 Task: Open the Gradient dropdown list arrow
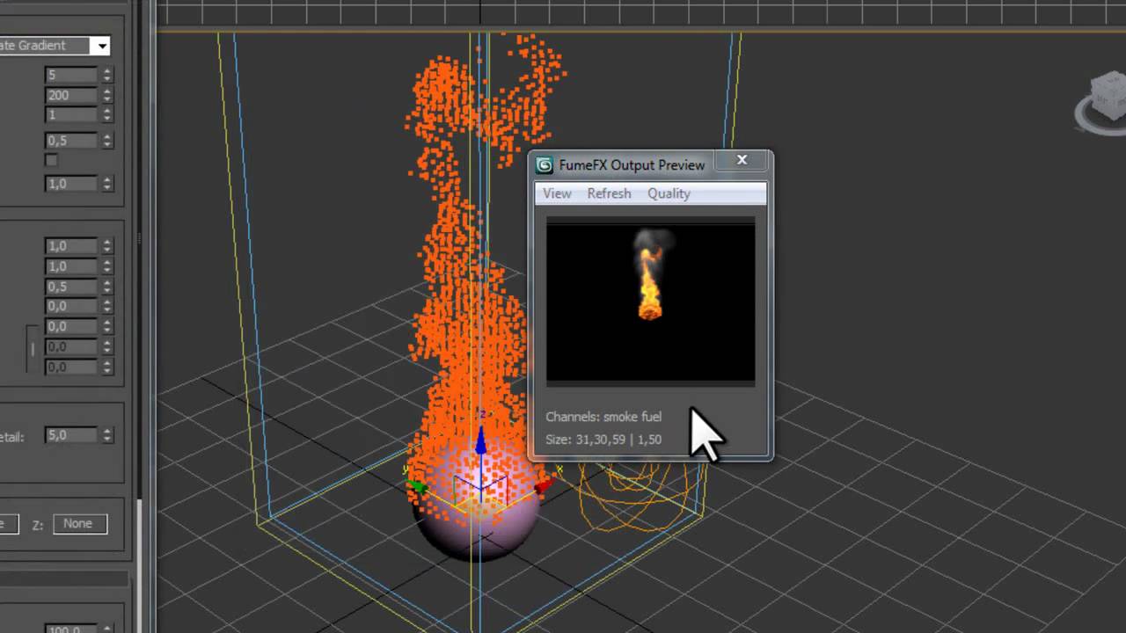coord(103,46)
